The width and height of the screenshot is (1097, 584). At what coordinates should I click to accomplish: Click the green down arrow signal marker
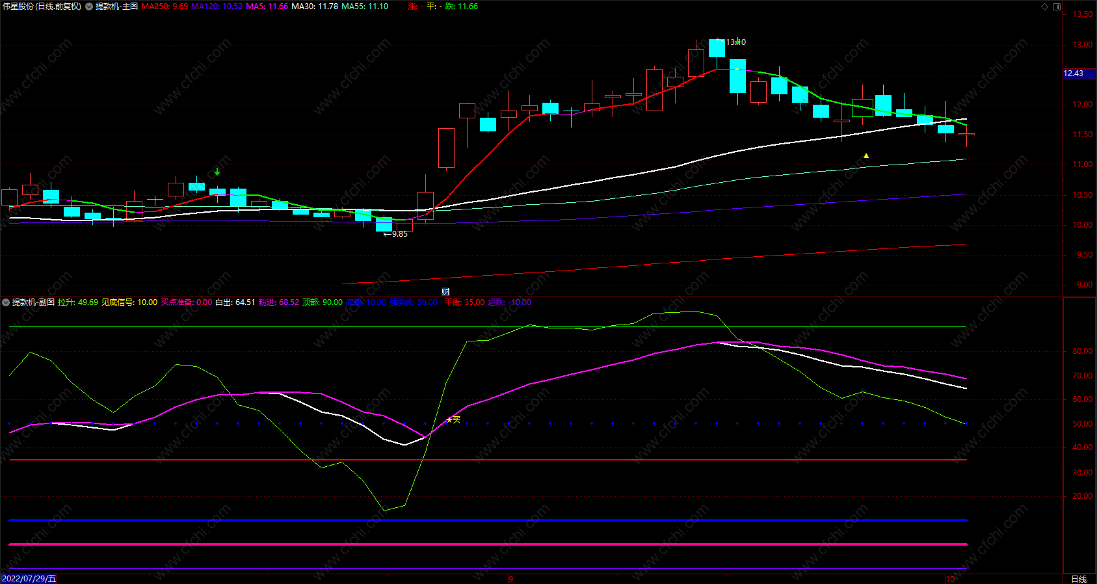point(217,172)
